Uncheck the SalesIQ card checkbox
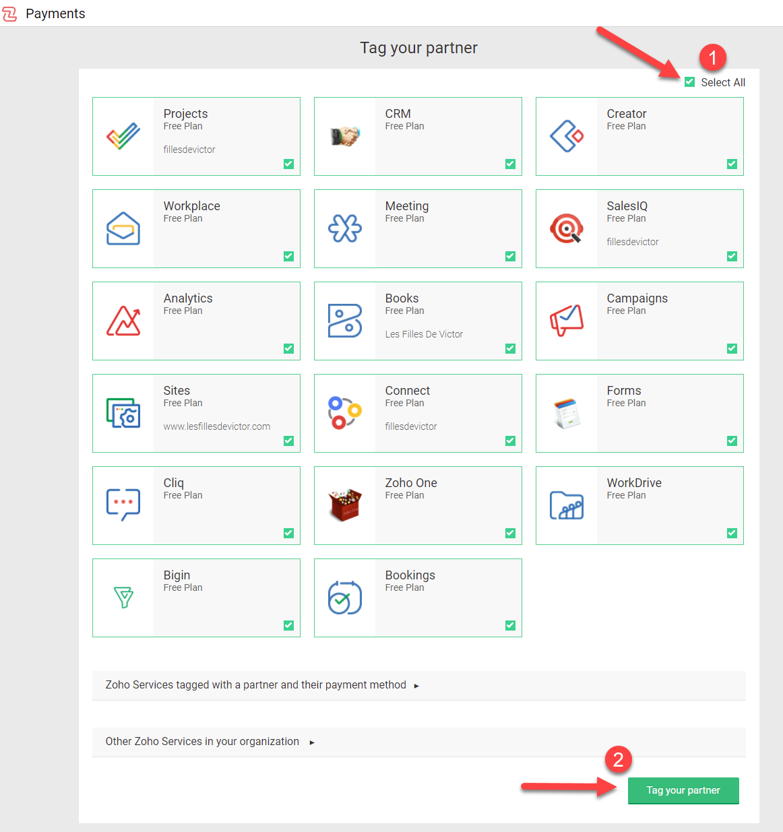Image resolution: width=783 pixels, height=832 pixels. pyautogui.click(x=732, y=256)
